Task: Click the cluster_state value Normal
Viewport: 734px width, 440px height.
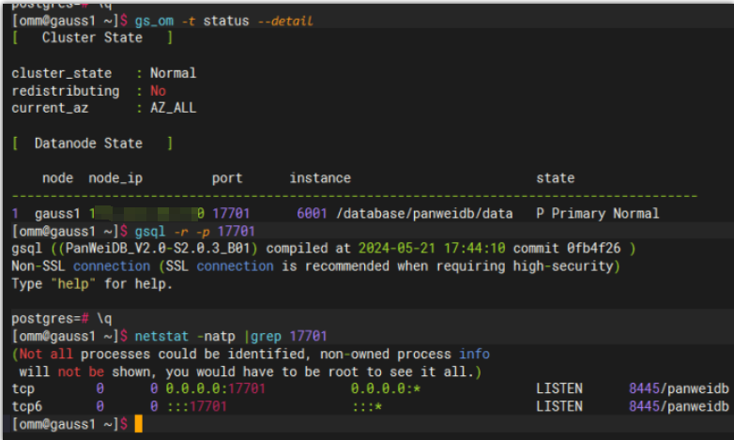Action: coord(173,73)
